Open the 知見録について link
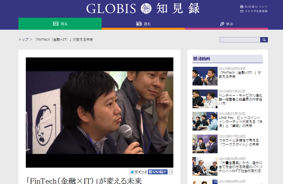 [256, 7]
